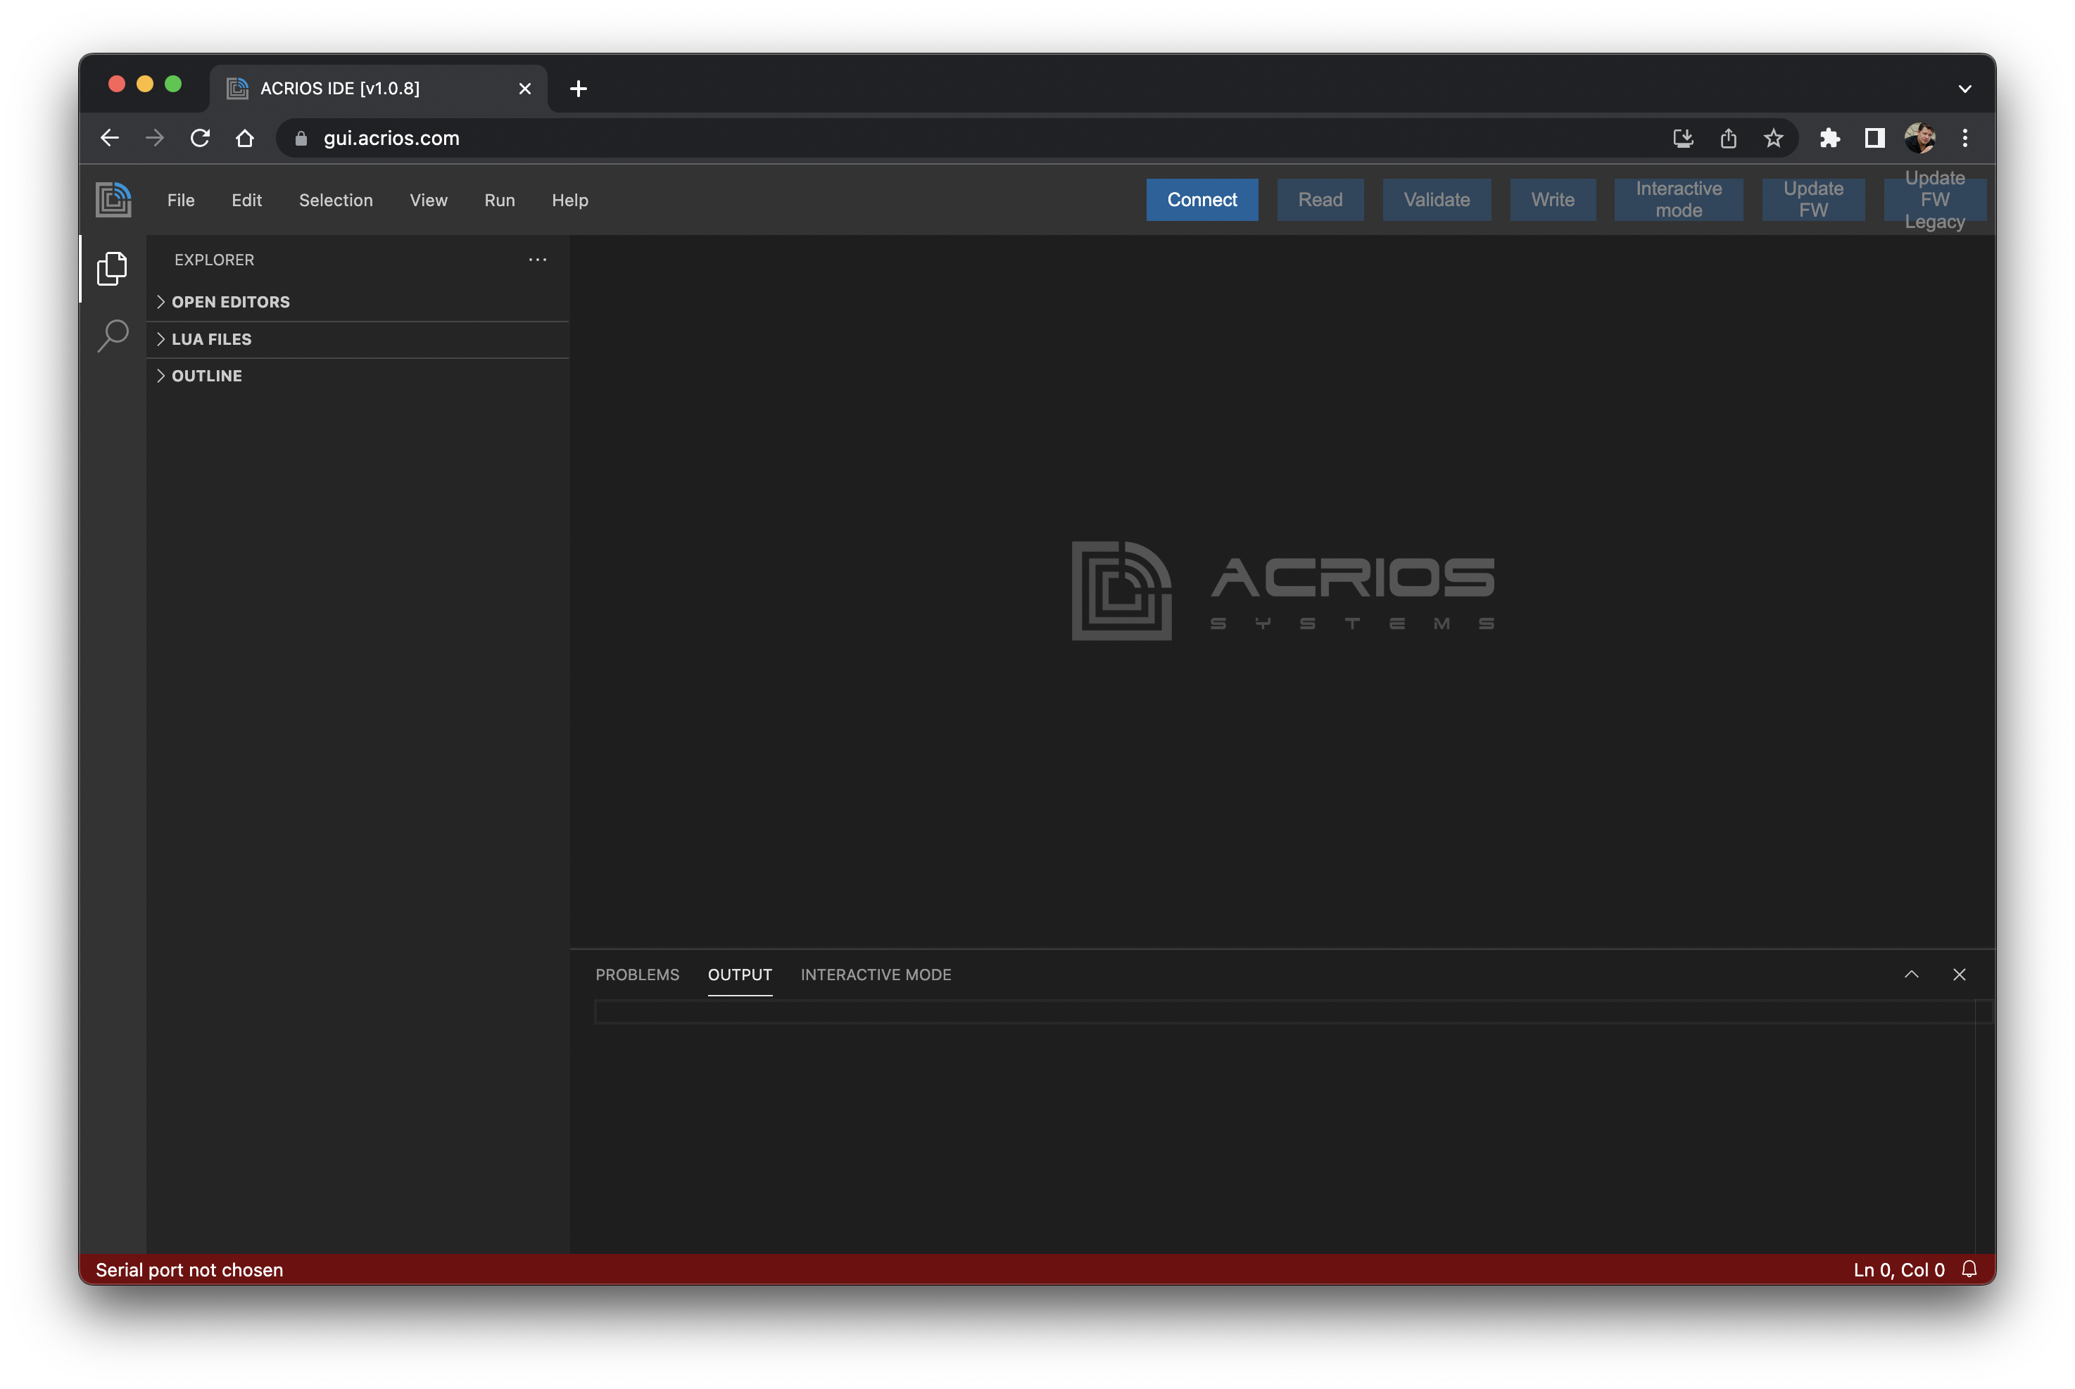The height and width of the screenshot is (1389, 2075).
Task: Install the app via the address bar icon
Action: coord(1682,138)
